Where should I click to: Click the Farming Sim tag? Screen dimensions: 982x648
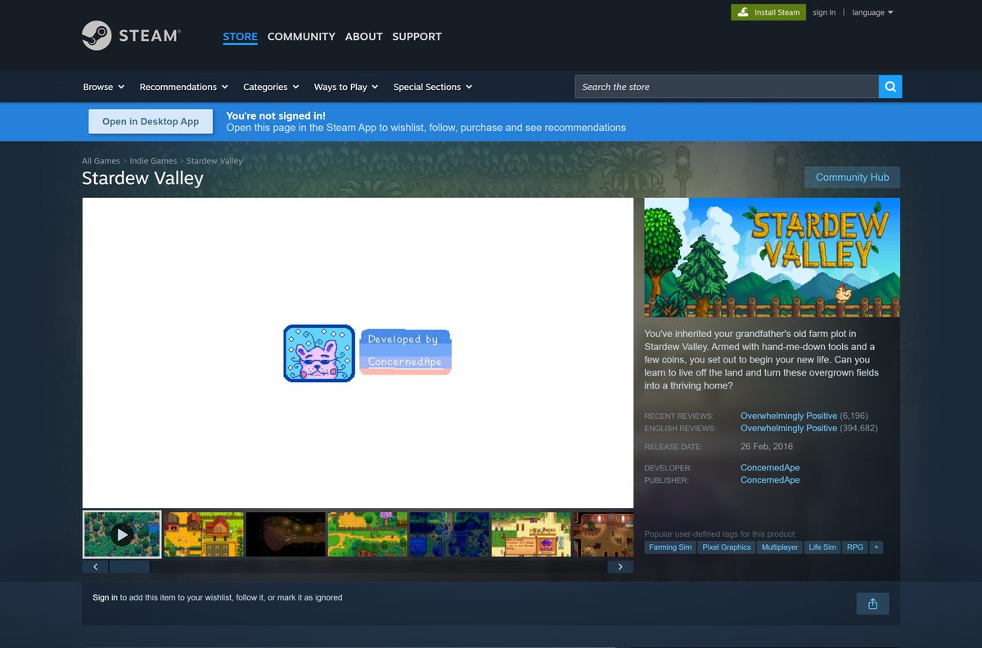(x=670, y=547)
